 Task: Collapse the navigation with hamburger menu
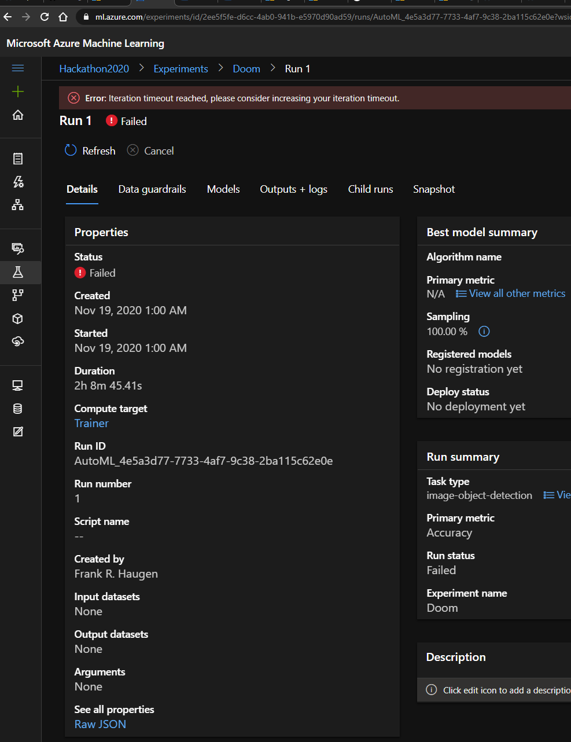17,68
